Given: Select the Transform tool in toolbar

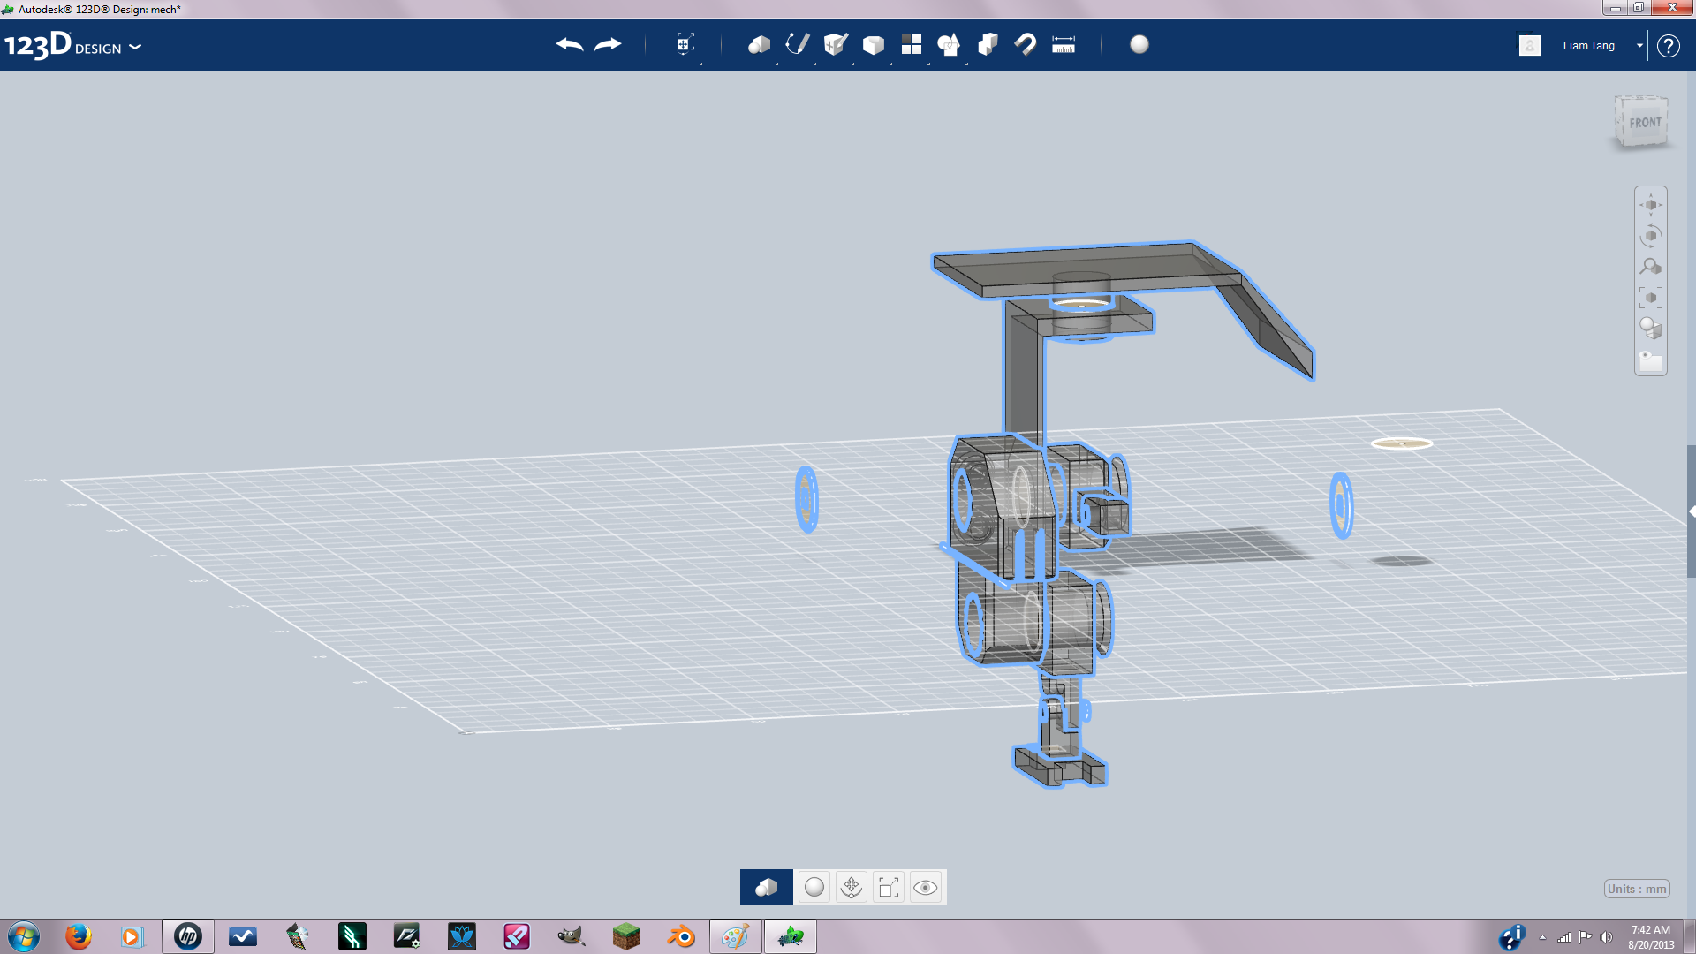Looking at the screenshot, I should (x=685, y=44).
